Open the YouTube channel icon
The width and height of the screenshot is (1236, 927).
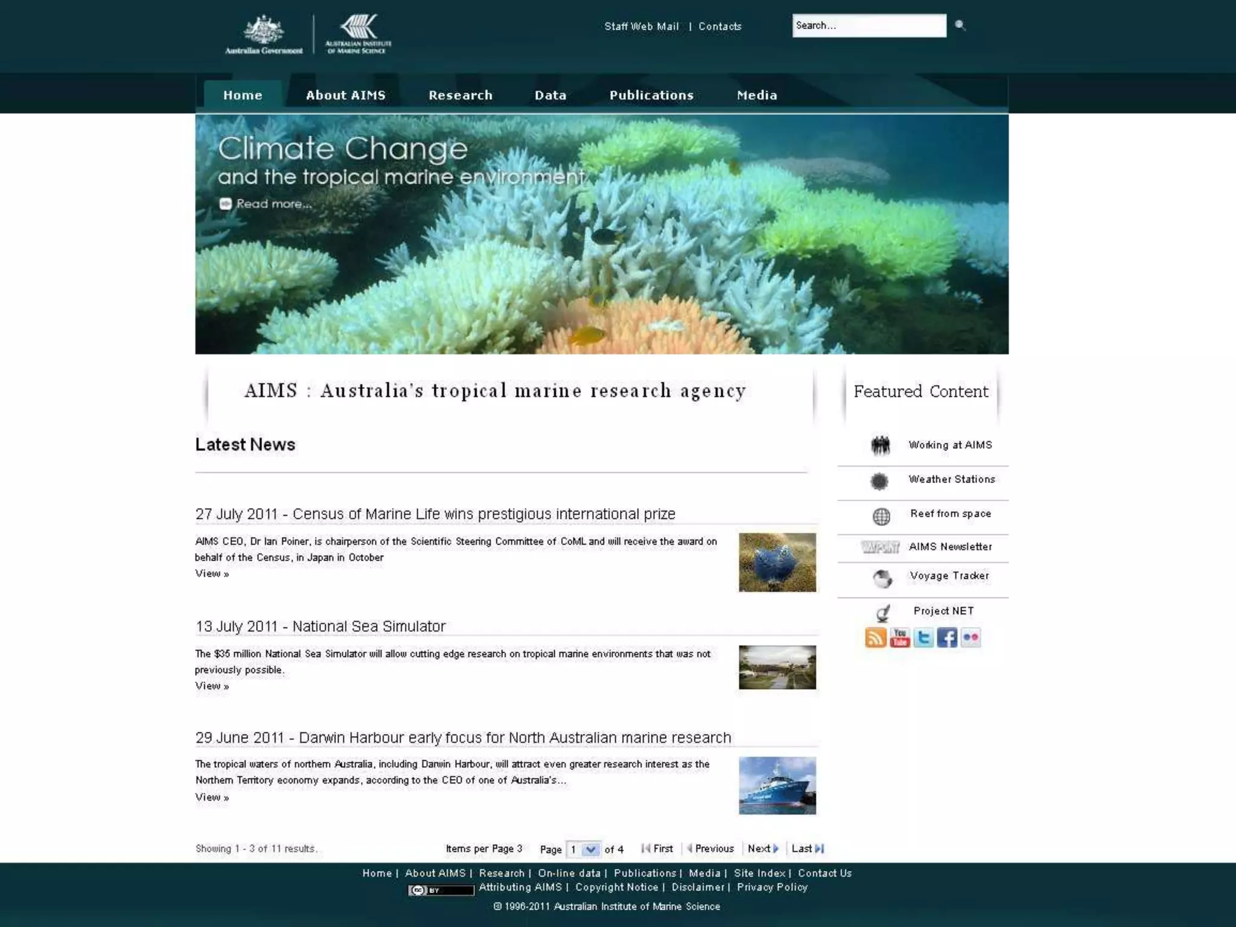pyautogui.click(x=899, y=638)
